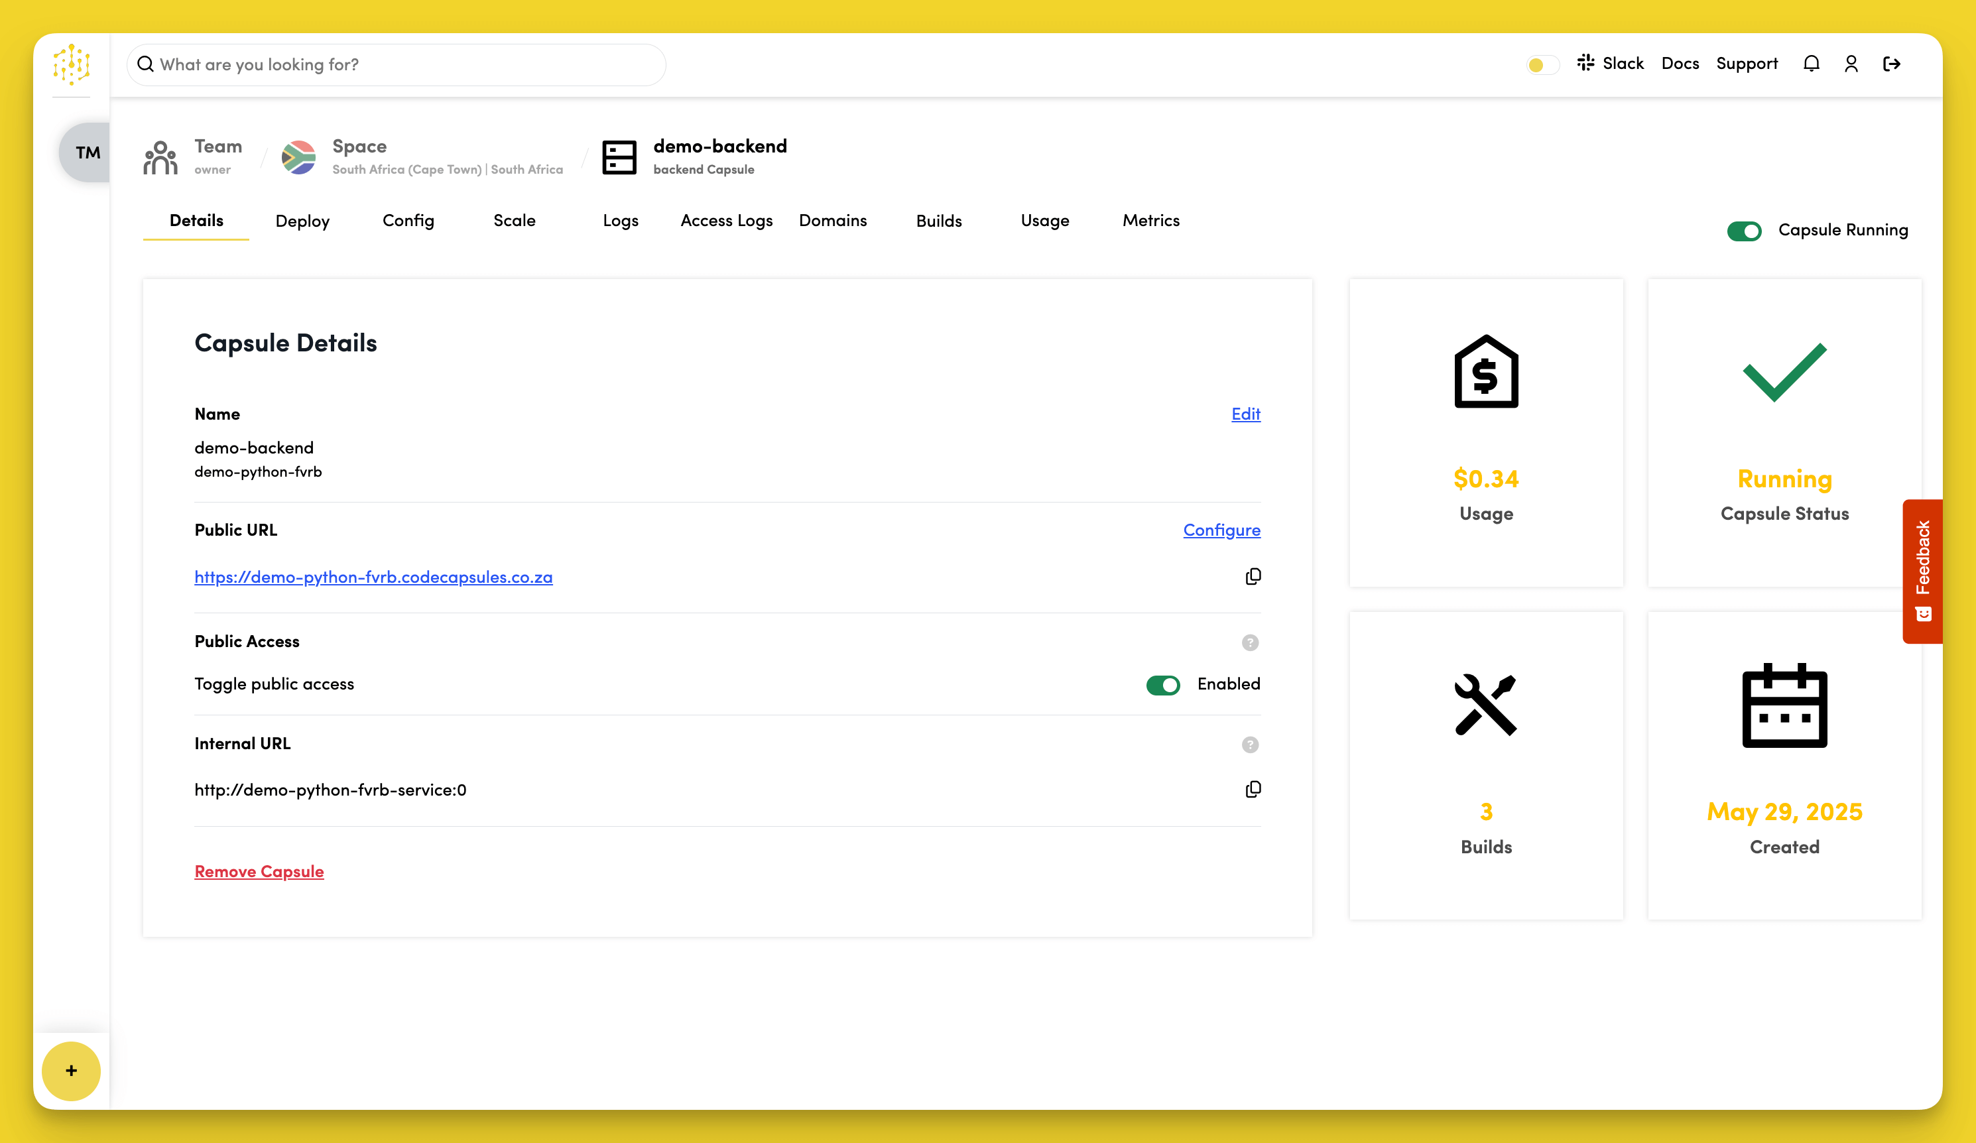Viewport: 1976px width, 1143px height.
Task: Click the Edit name link
Action: point(1245,414)
